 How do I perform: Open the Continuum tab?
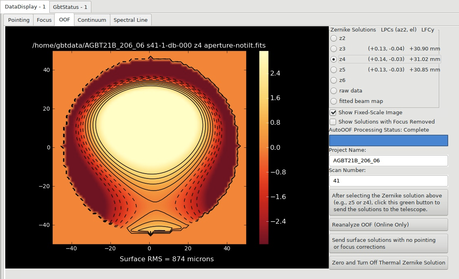(x=92, y=20)
